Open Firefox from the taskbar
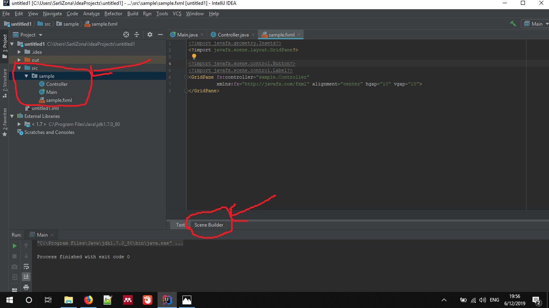 click(88, 300)
